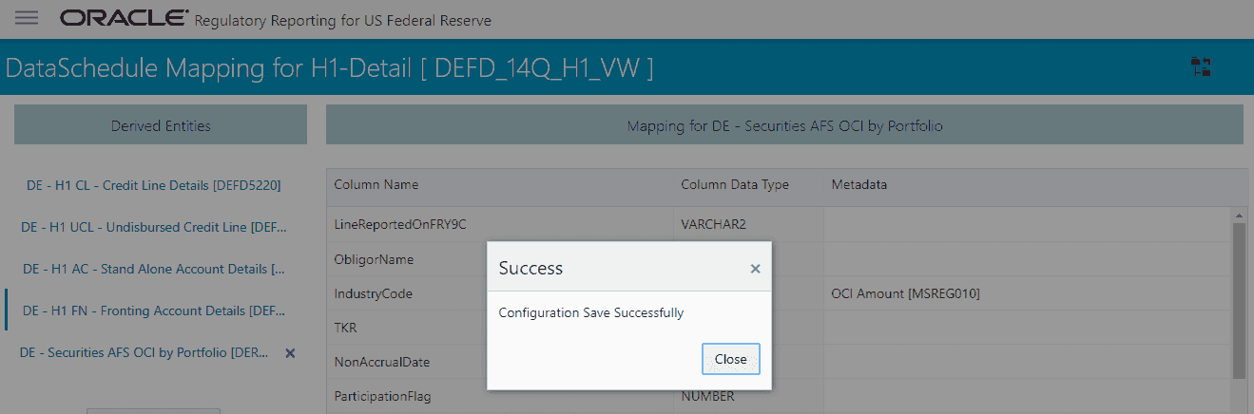
Task: Select DE - H1 CL - Credit Line Details
Action: [x=154, y=185]
